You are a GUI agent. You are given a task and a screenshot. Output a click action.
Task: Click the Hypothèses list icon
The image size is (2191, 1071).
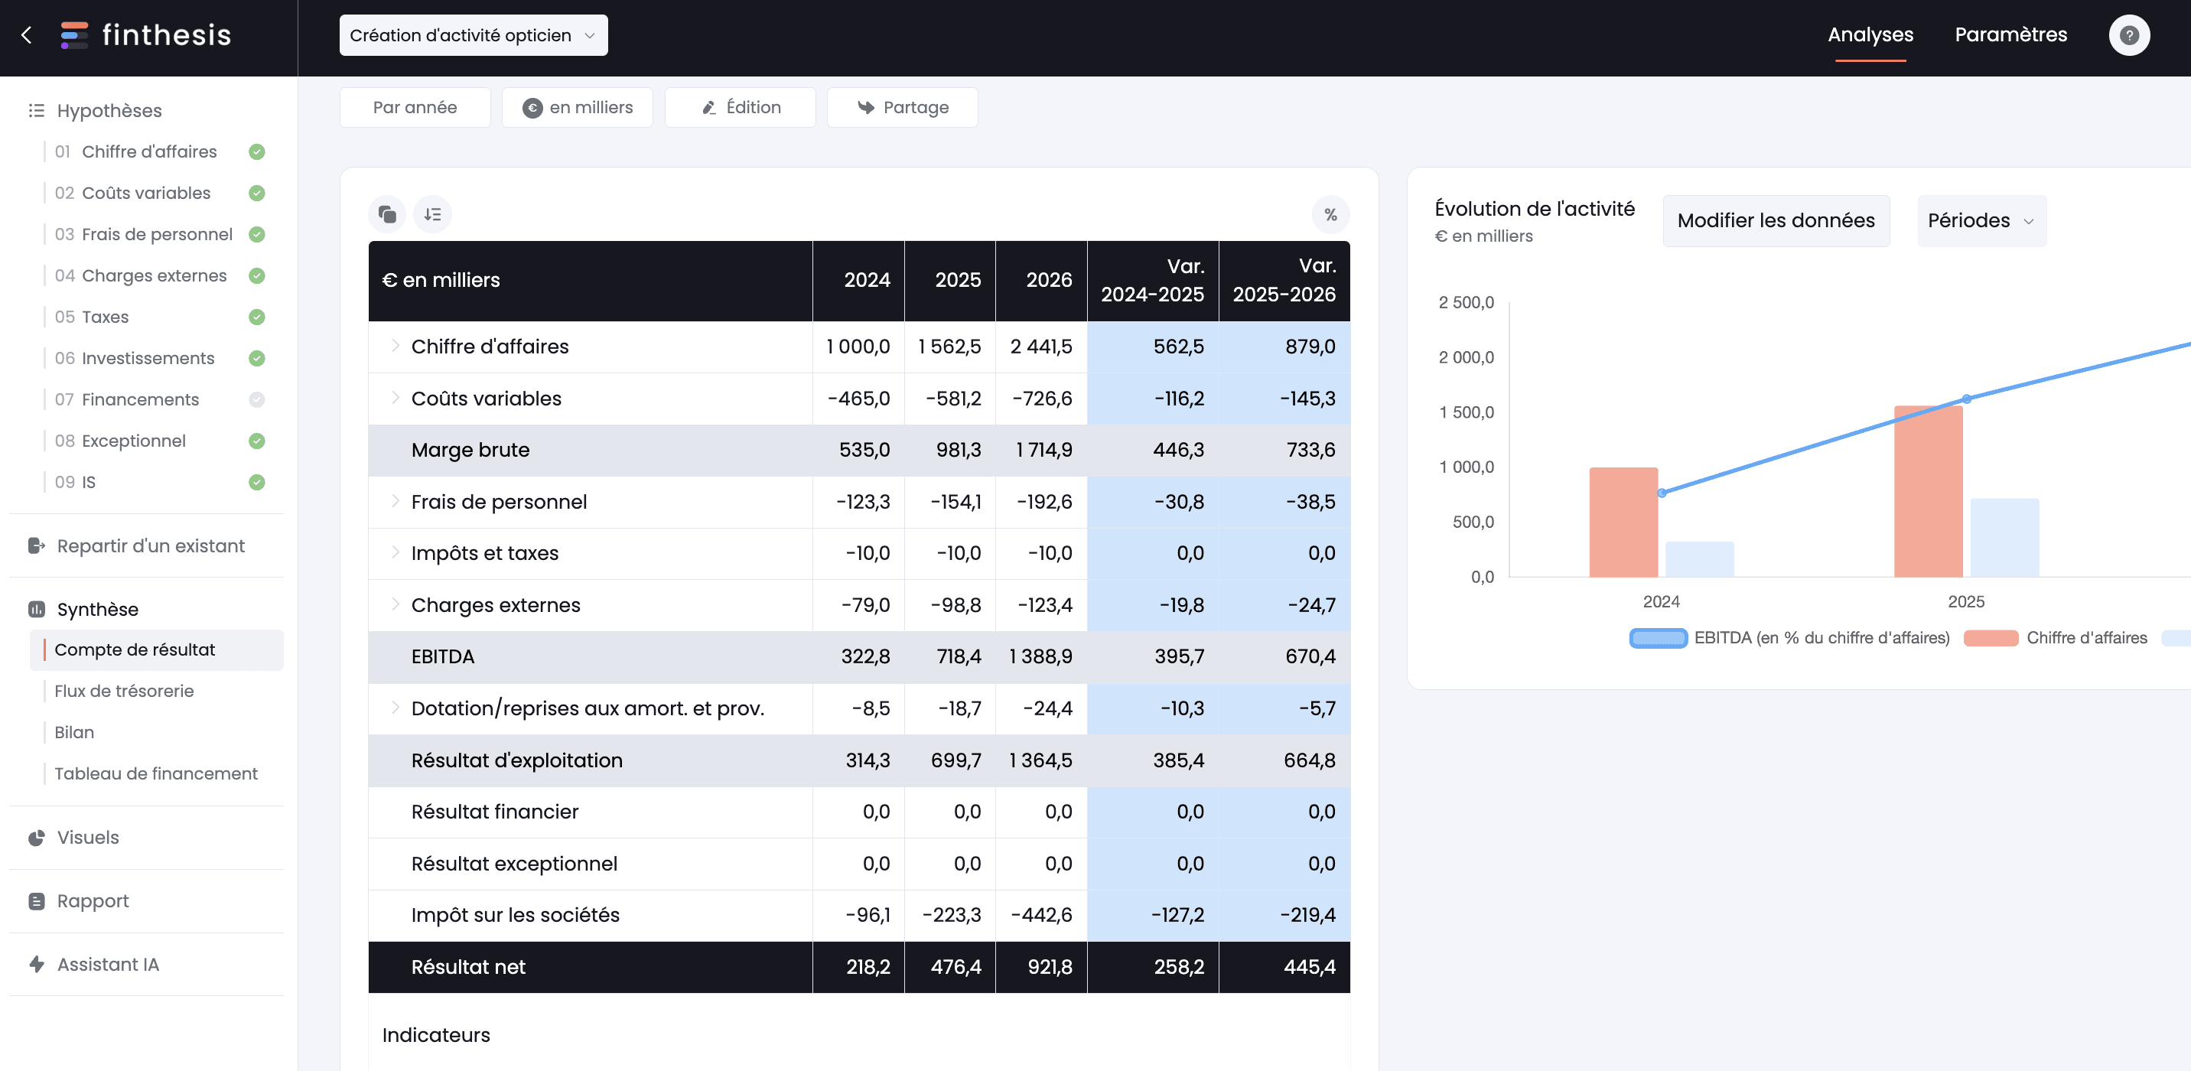[x=37, y=111]
